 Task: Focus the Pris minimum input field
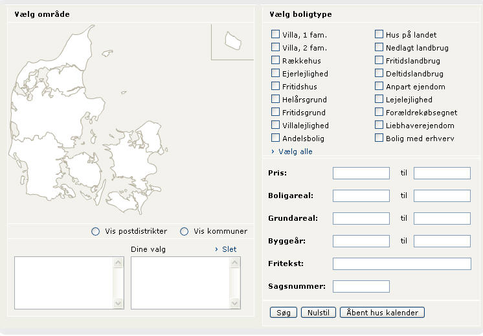(361, 173)
